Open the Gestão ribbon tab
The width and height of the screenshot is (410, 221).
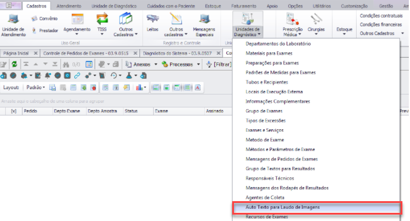386,6
